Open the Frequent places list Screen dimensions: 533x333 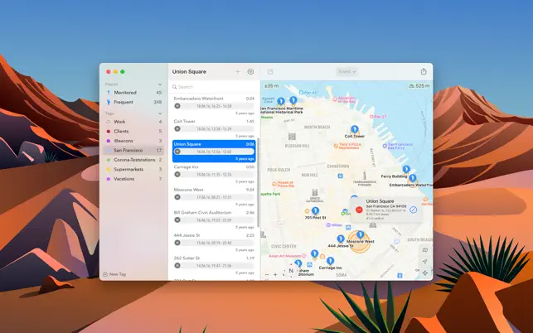pos(123,102)
